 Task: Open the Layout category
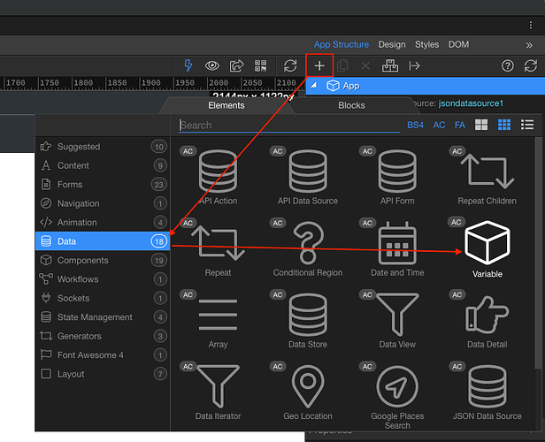103,374
